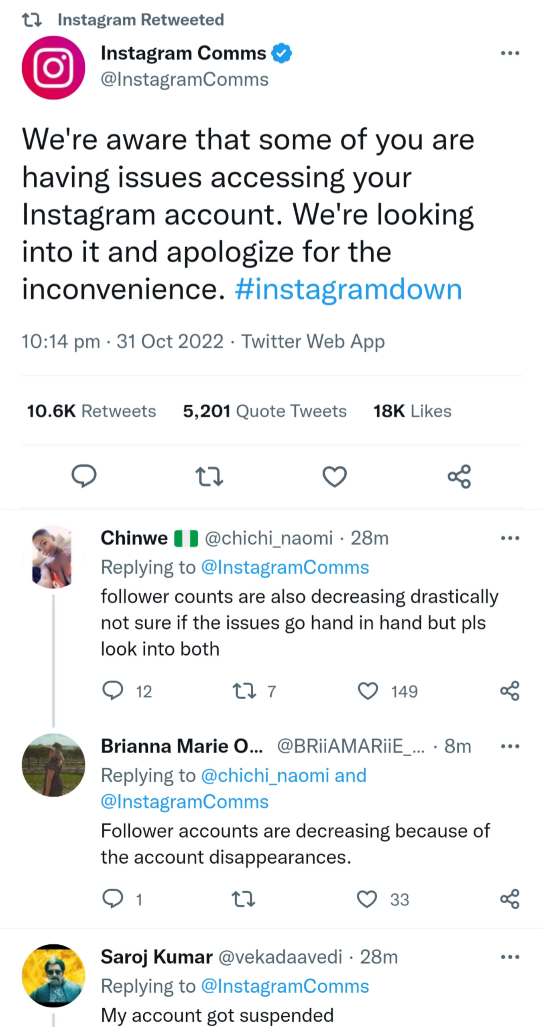
Task: Like Brianna Marie's reply
Action: click(x=367, y=899)
